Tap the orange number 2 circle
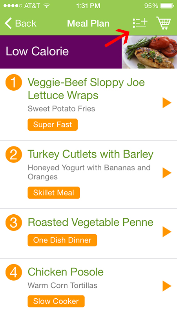177x314 pixels. pyautogui.click(x=14, y=154)
